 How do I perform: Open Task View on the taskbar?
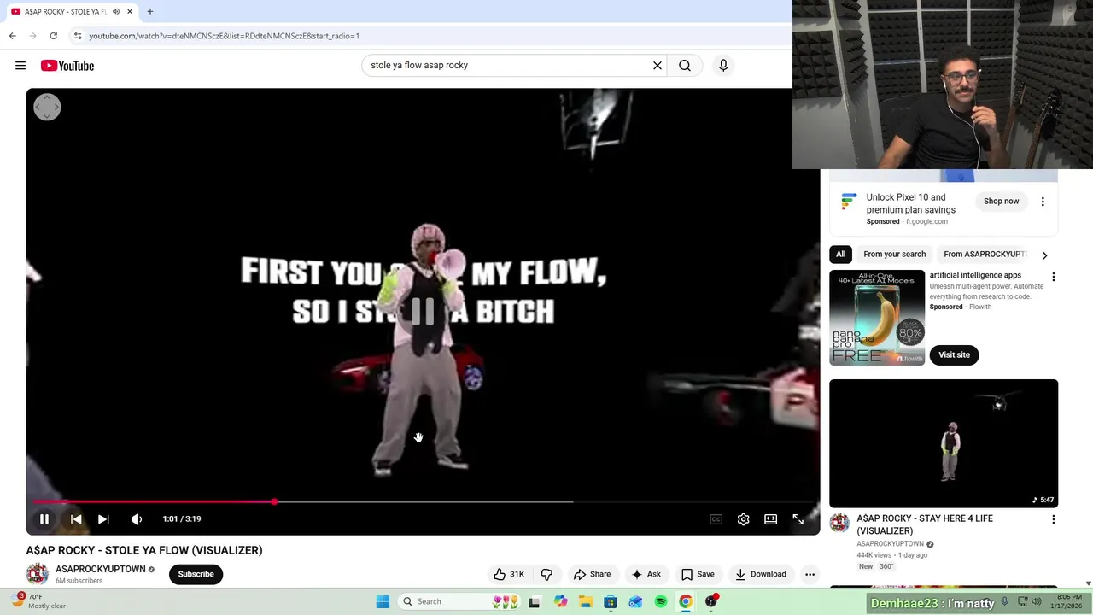point(535,601)
